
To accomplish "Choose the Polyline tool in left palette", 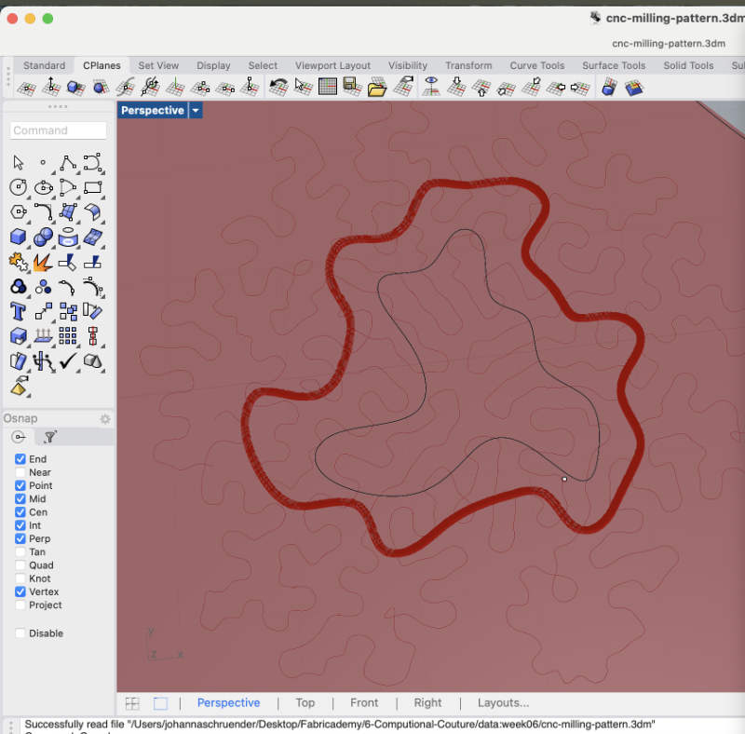I will tap(67, 163).
